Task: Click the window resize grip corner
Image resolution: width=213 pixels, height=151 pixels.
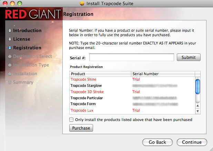Action: coord(211,149)
